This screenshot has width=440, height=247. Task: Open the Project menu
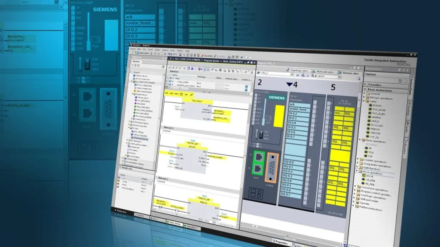133,49
